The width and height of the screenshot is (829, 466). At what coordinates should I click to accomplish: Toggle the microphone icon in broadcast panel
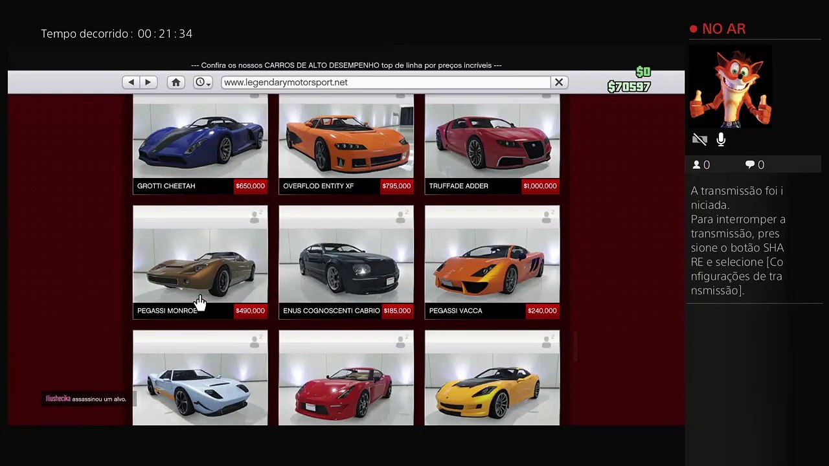[721, 140]
